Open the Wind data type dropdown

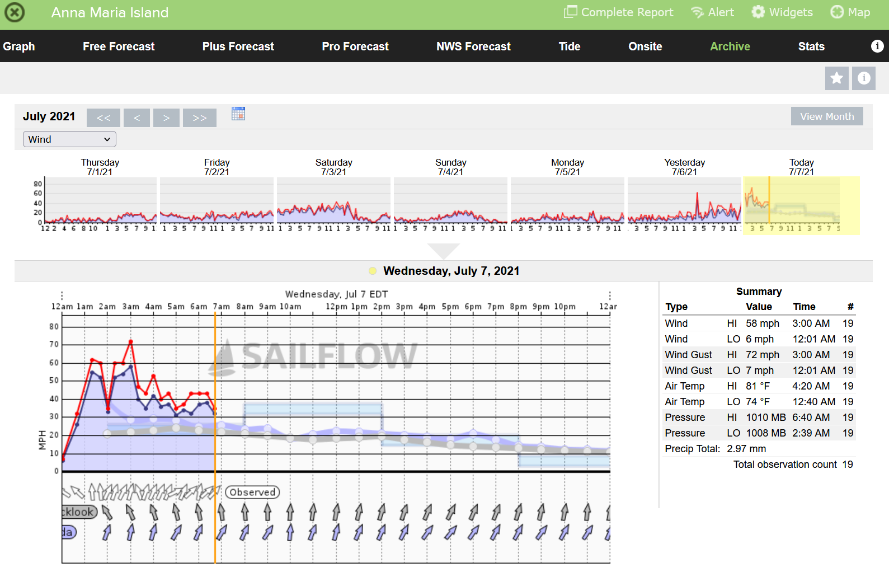69,139
